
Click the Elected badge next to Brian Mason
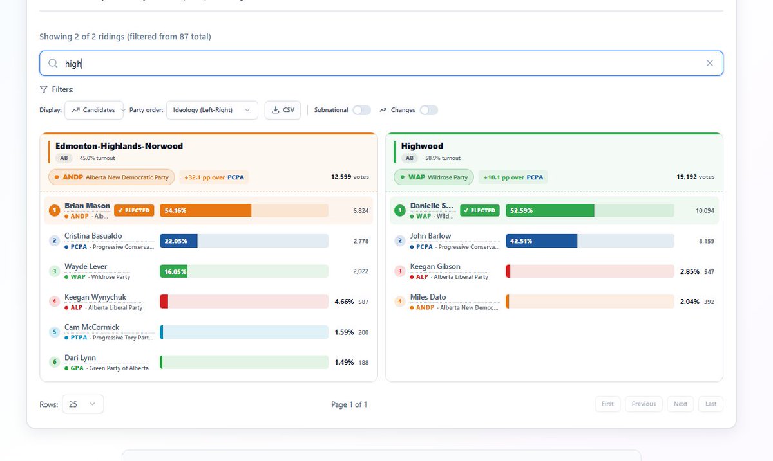[134, 210]
